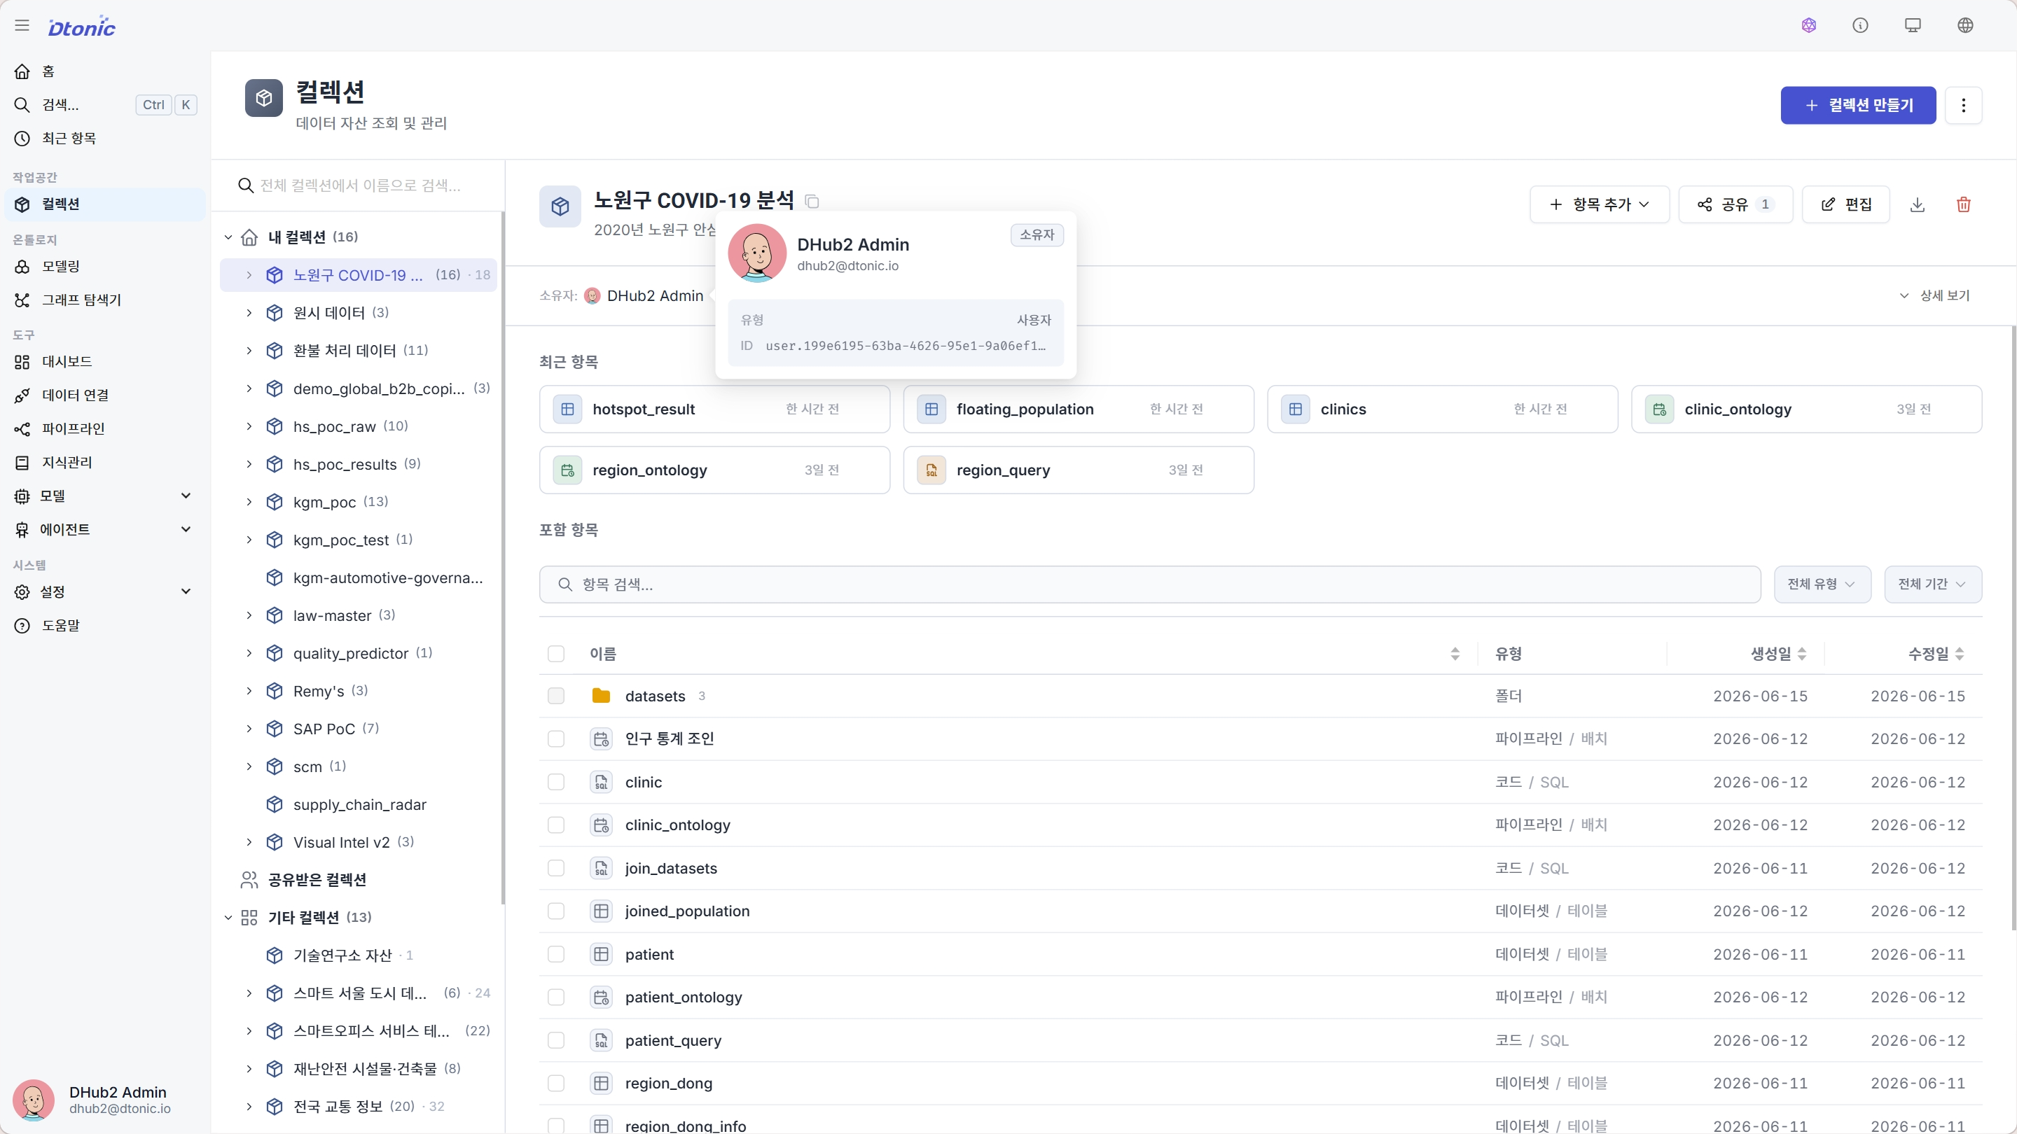Open the clinics recent item card
The height and width of the screenshot is (1134, 2017).
click(1442, 409)
